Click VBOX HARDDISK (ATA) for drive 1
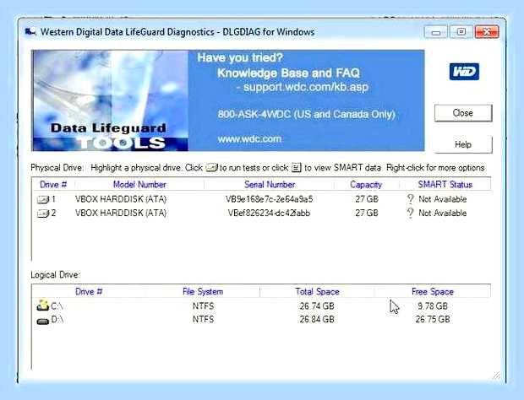This screenshot has height=400, width=524. click(x=121, y=199)
